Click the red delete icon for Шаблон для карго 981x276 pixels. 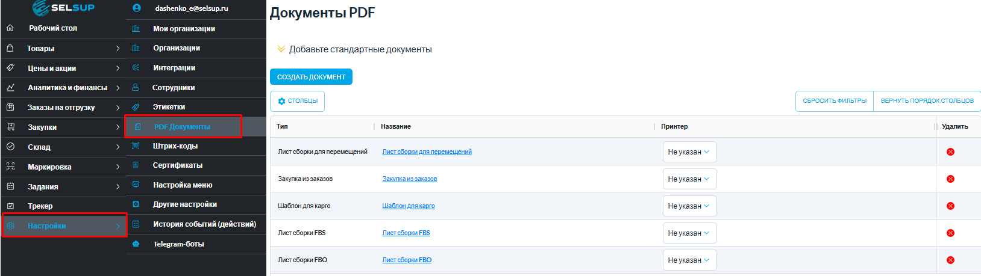tap(950, 206)
